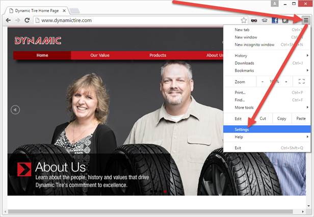
Task: Open the Our Value page link
Action: click(x=100, y=55)
